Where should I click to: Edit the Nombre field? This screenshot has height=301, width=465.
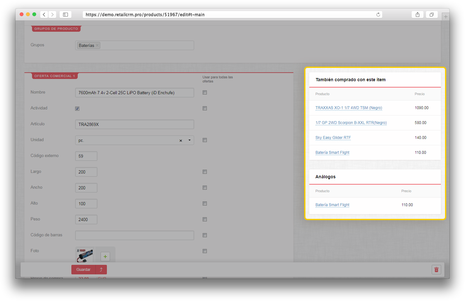[x=134, y=93]
